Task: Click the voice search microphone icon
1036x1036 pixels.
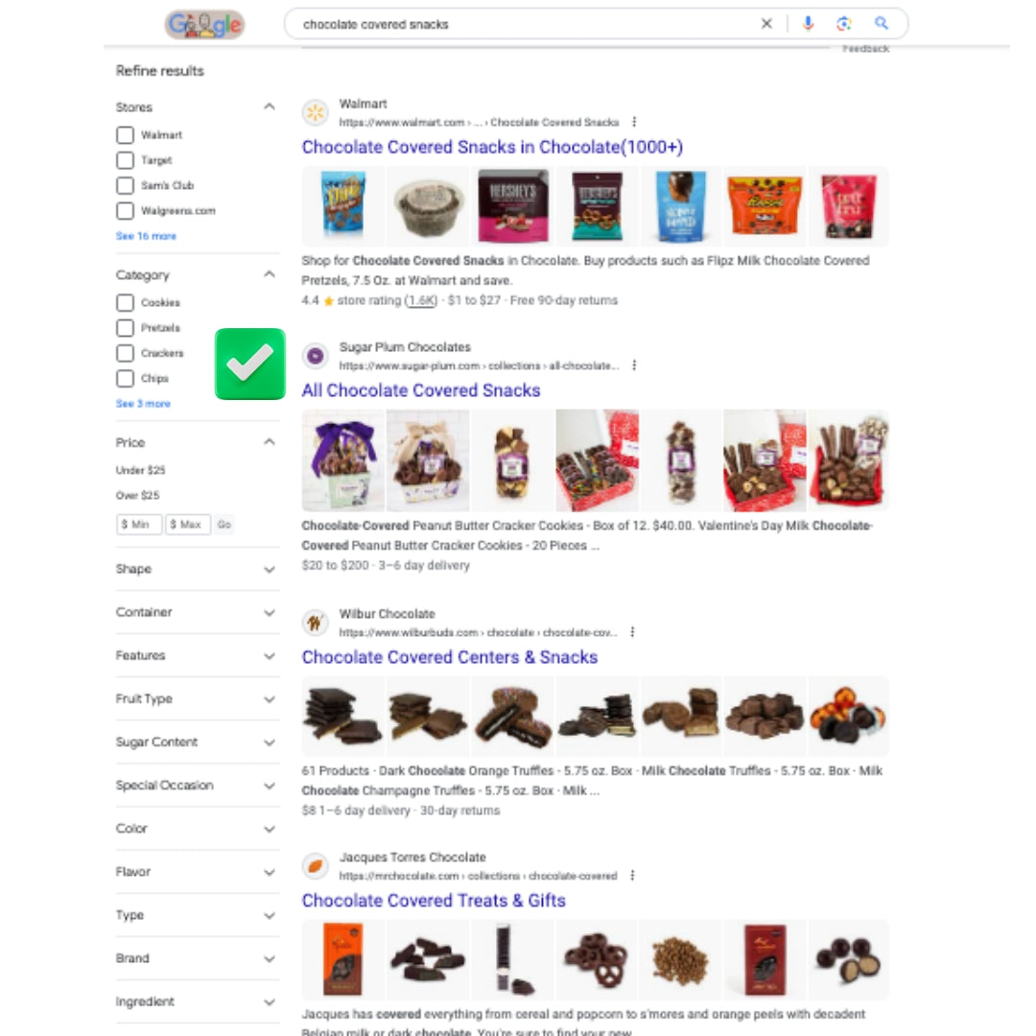Action: [808, 24]
